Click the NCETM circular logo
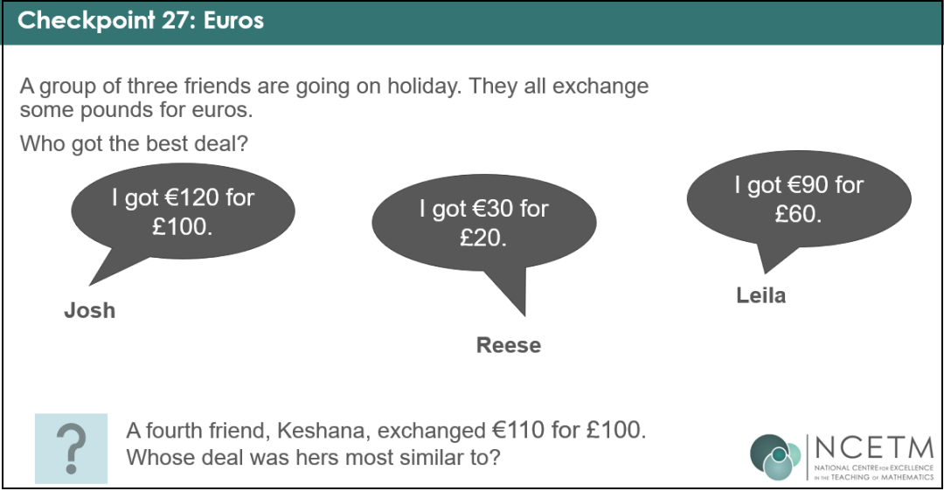This screenshot has height=491, width=944. click(x=775, y=457)
